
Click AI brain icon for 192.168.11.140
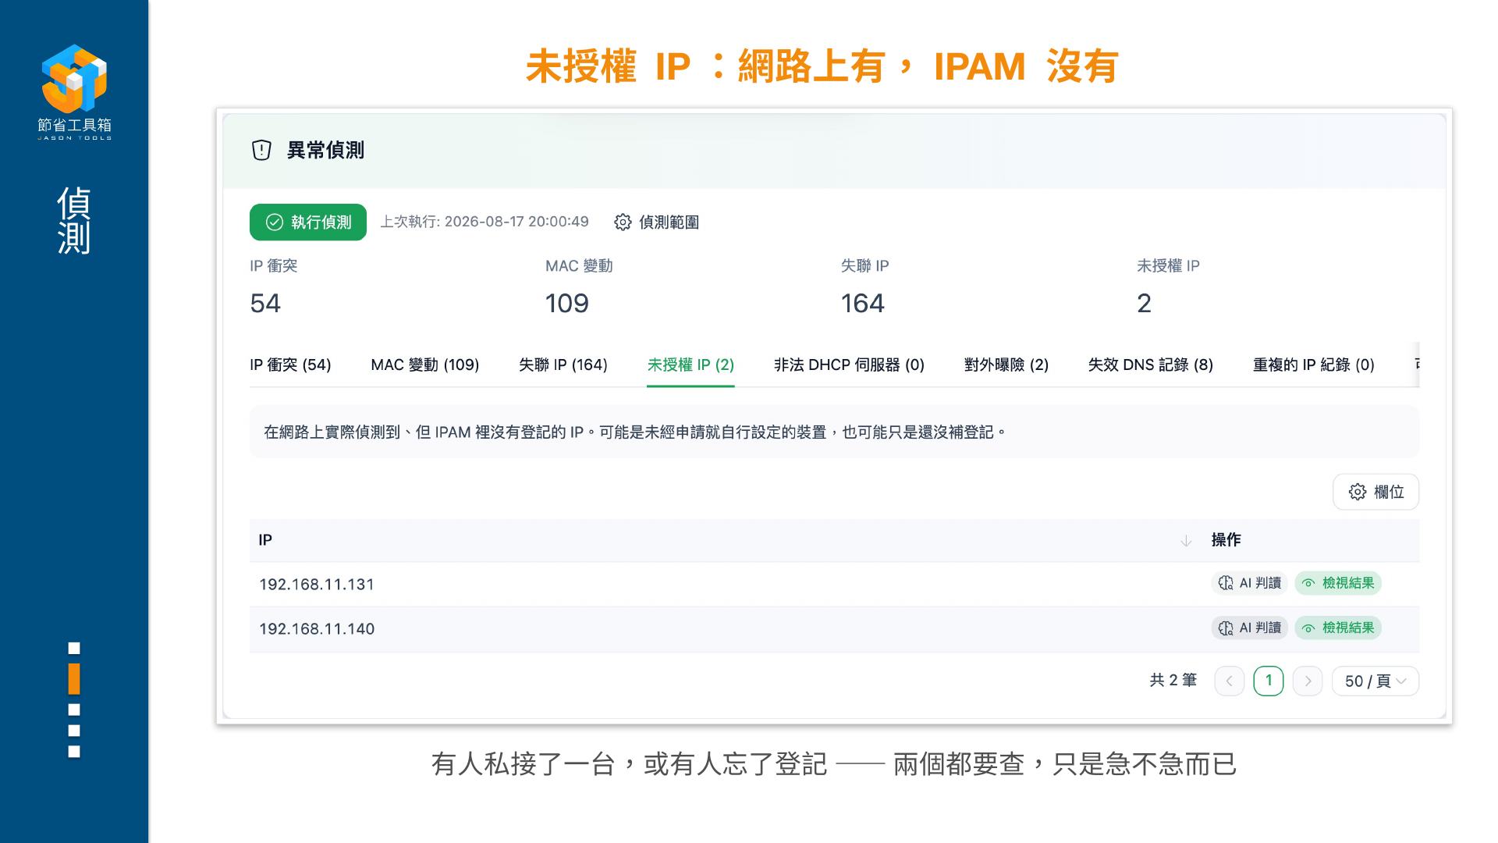click(1226, 628)
